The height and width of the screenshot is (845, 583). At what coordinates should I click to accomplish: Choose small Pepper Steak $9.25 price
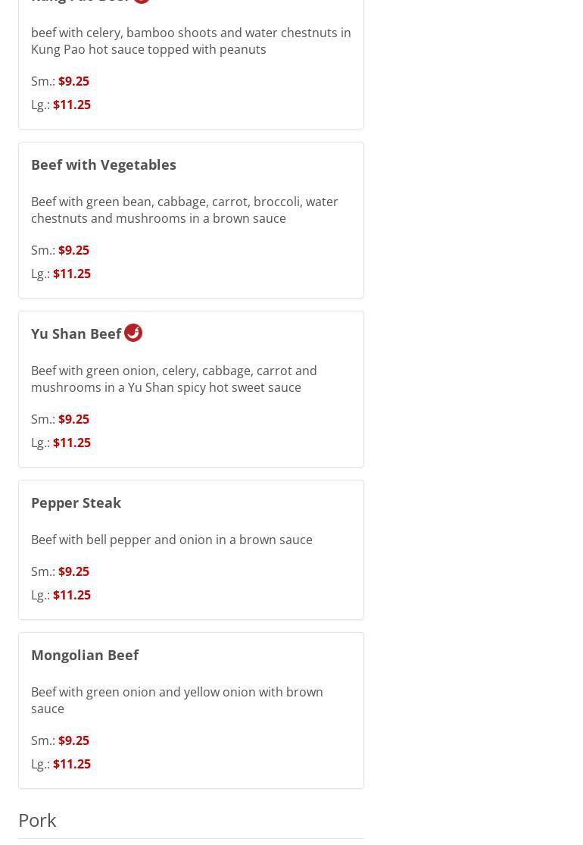(x=73, y=571)
